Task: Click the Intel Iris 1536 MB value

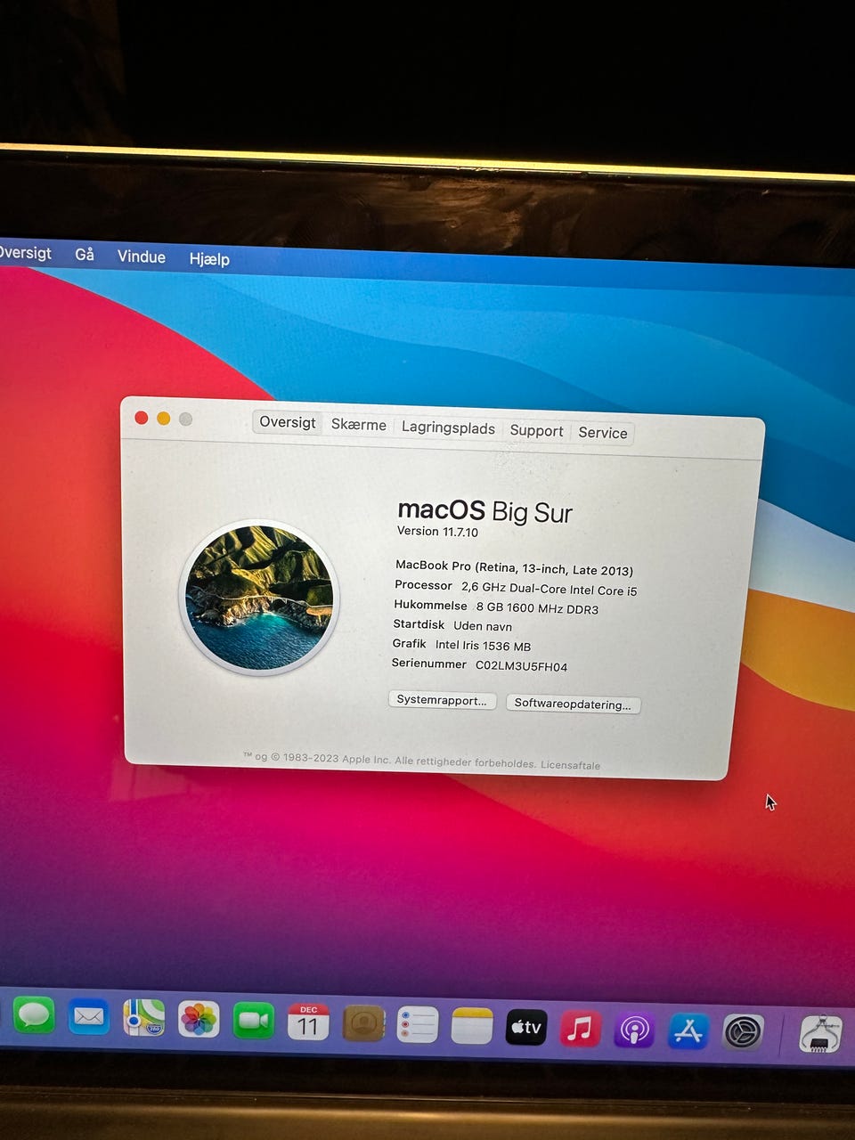Action: coord(483,646)
